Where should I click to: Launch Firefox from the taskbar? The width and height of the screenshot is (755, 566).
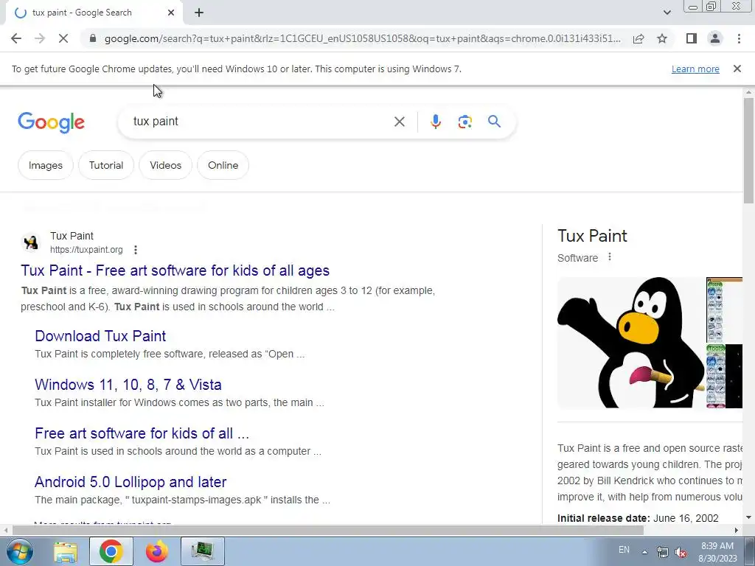[x=157, y=551]
